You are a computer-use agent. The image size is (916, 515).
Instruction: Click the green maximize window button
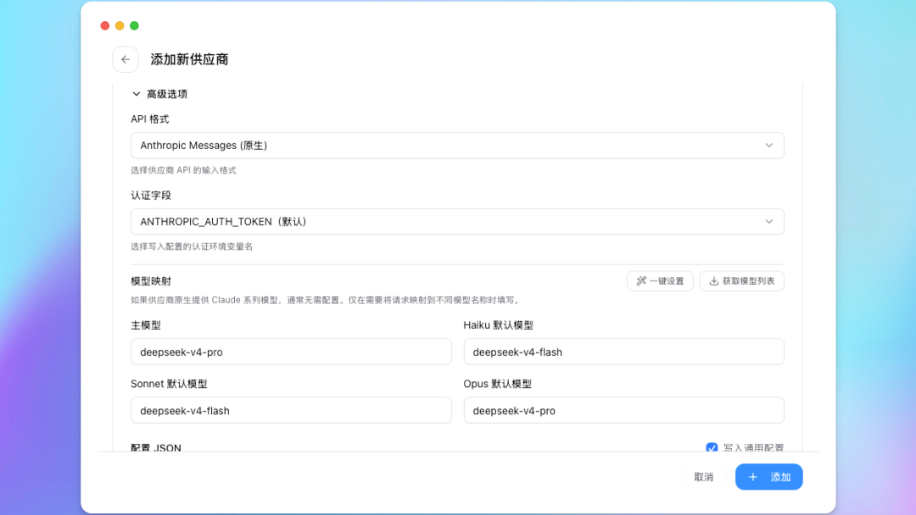[x=134, y=26]
